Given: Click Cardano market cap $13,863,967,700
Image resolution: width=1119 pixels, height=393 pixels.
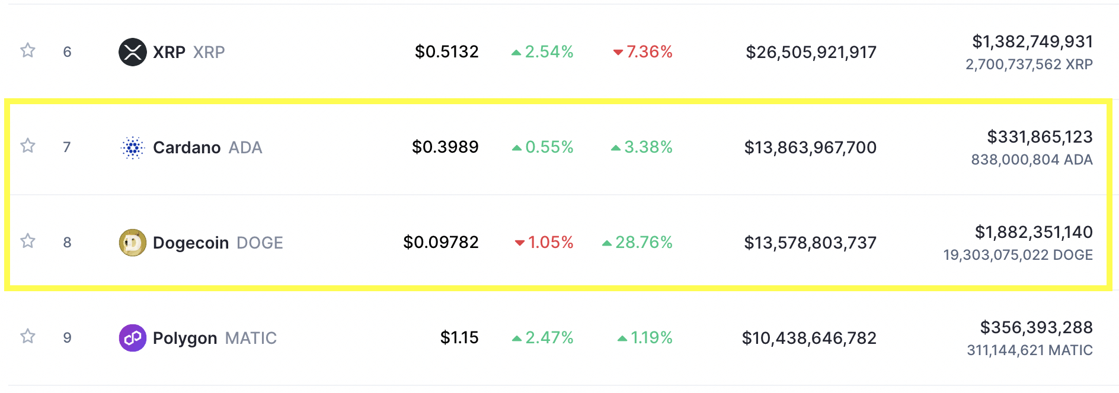Looking at the screenshot, I should pyautogui.click(x=810, y=147).
